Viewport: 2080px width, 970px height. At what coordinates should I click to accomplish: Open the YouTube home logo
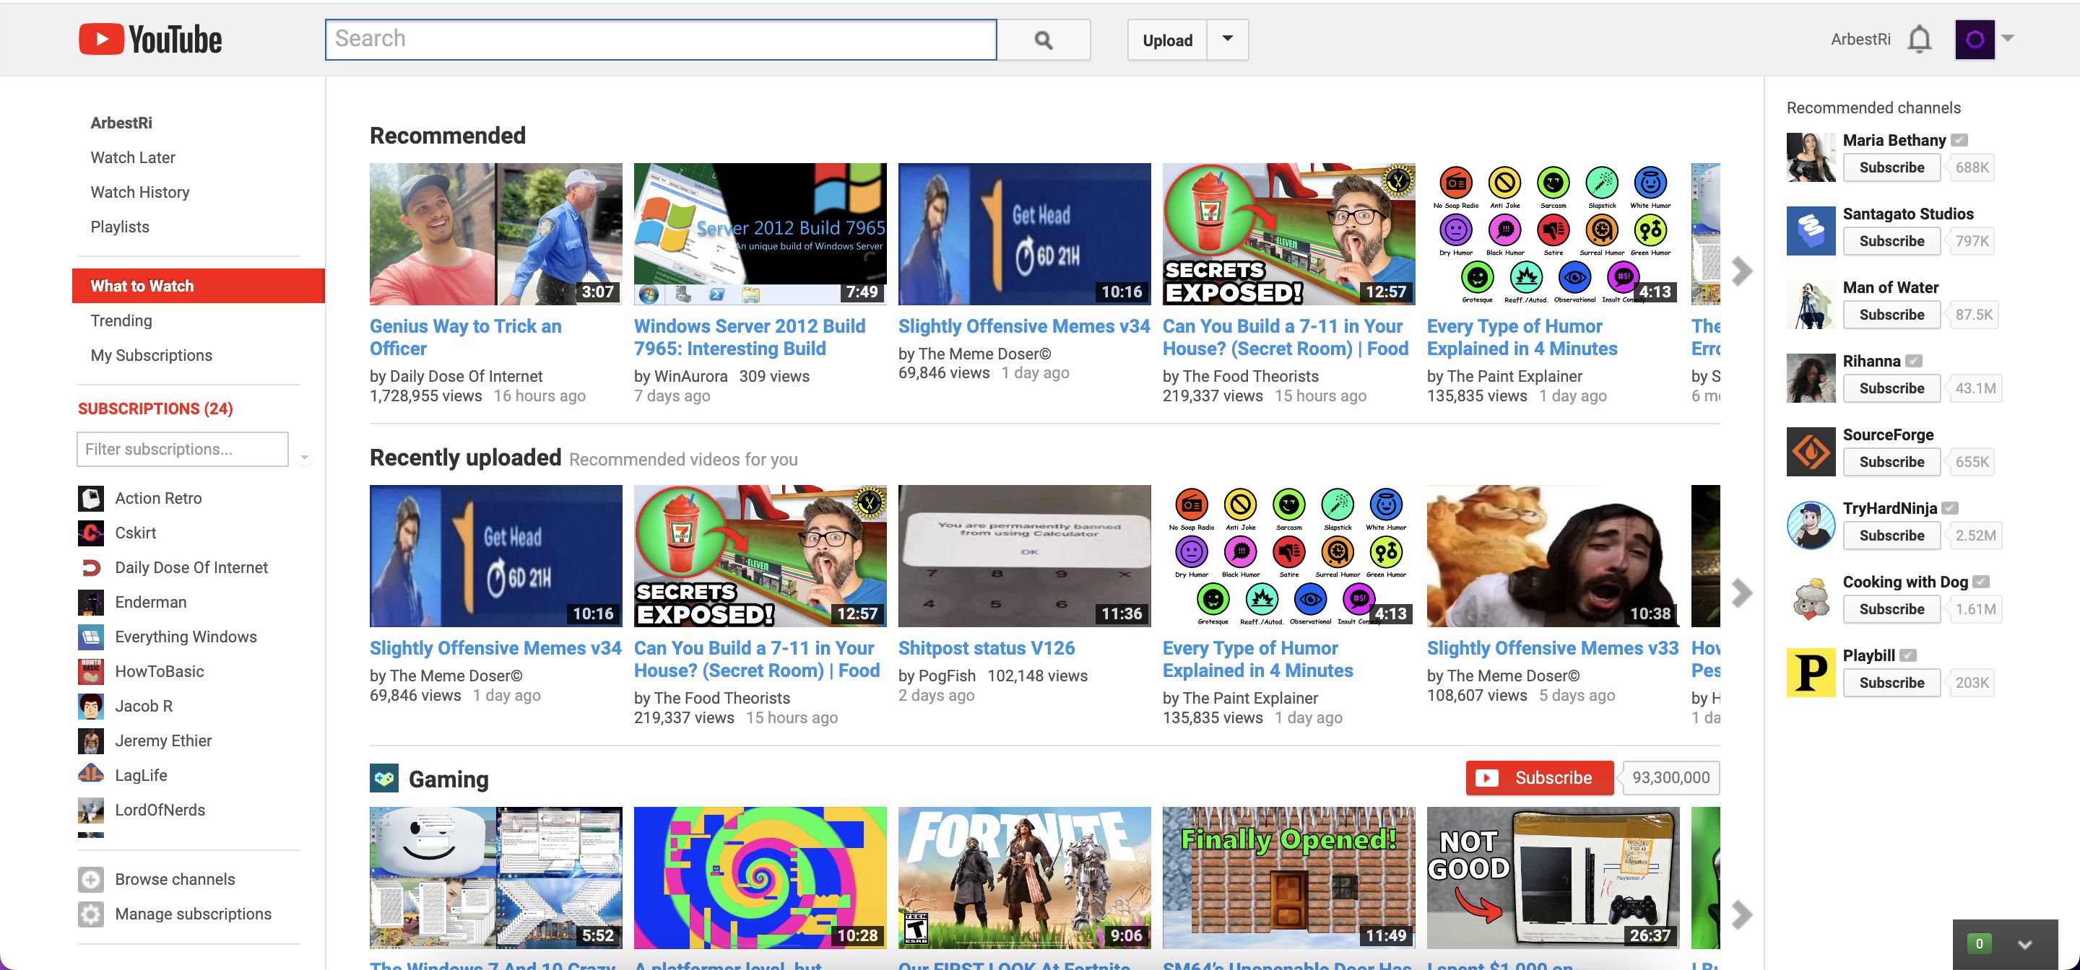pyautogui.click(x=150, y=40)
